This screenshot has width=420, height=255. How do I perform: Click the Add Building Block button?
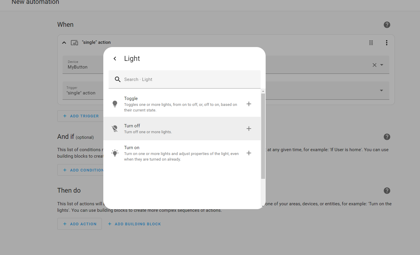[x=134, y=224]
